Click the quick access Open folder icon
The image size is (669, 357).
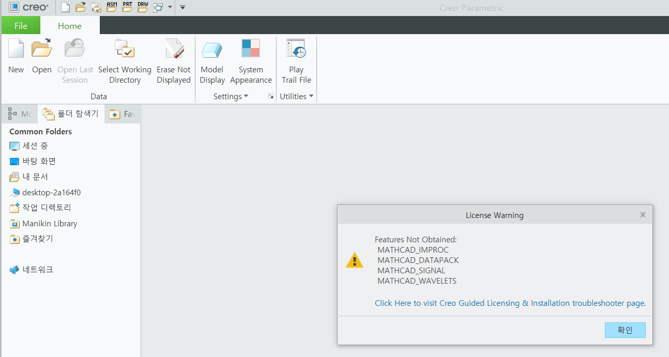[x=81, y=7]
